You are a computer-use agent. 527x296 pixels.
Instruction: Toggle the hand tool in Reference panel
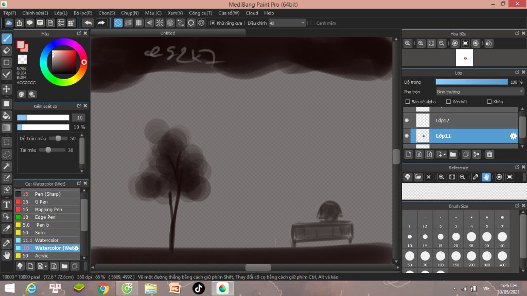tap(486, 177)
